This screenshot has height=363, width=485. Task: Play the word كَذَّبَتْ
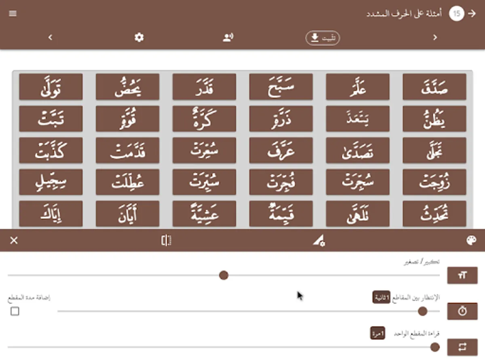click(51, 150)
